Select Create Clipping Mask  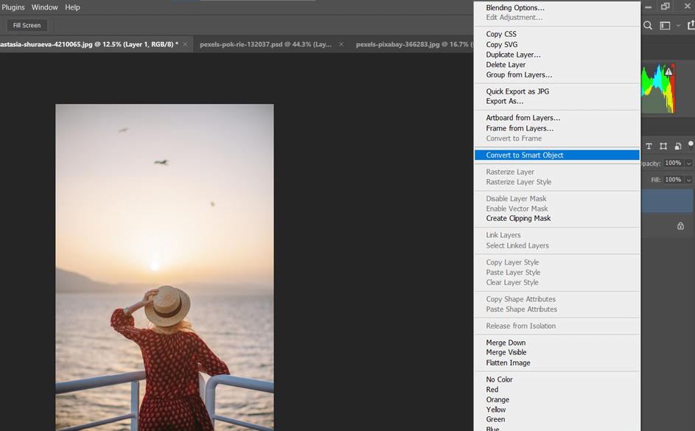(x=518, y=218)
